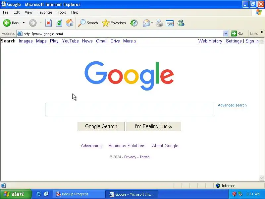Expand the Links toolbar chevron
Screen dimensions: 265x199
click(x=262, y=32)
